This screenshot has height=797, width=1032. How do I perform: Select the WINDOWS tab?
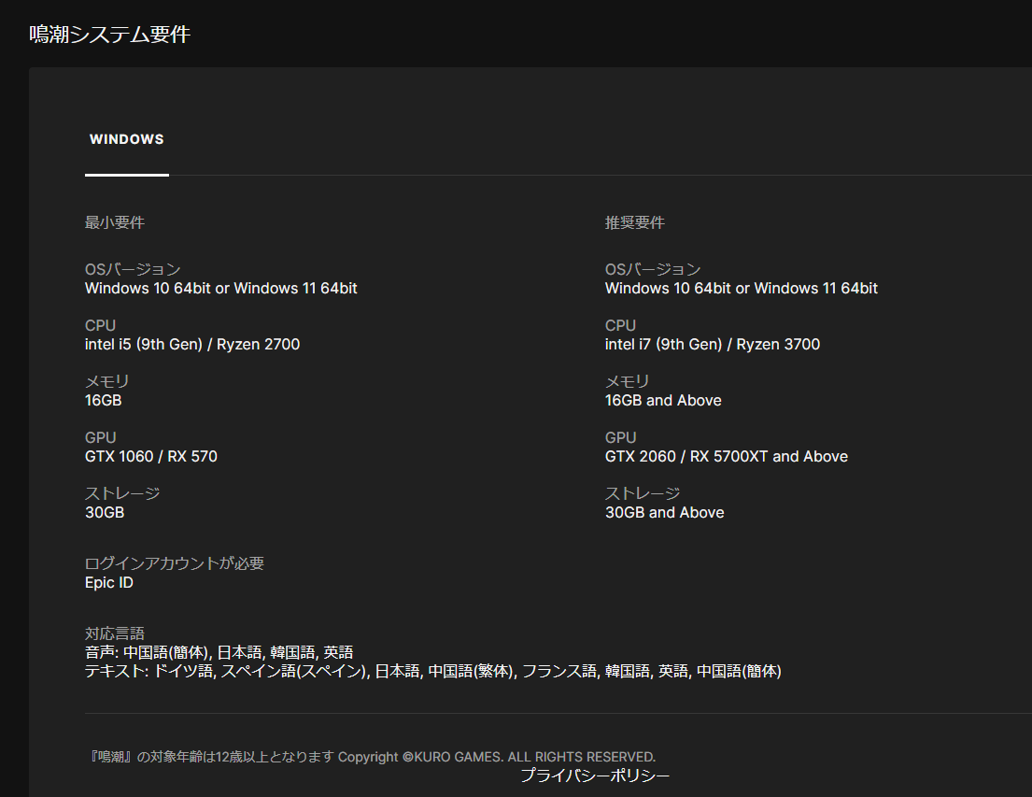click(x=127, y=139)
